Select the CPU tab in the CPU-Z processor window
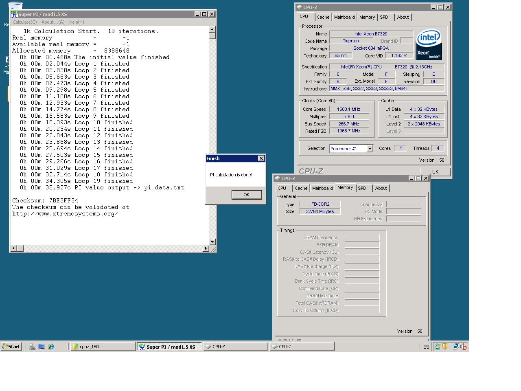Image resolution: width=521 pixels, height=391 pixels. [x=304, y=16]
